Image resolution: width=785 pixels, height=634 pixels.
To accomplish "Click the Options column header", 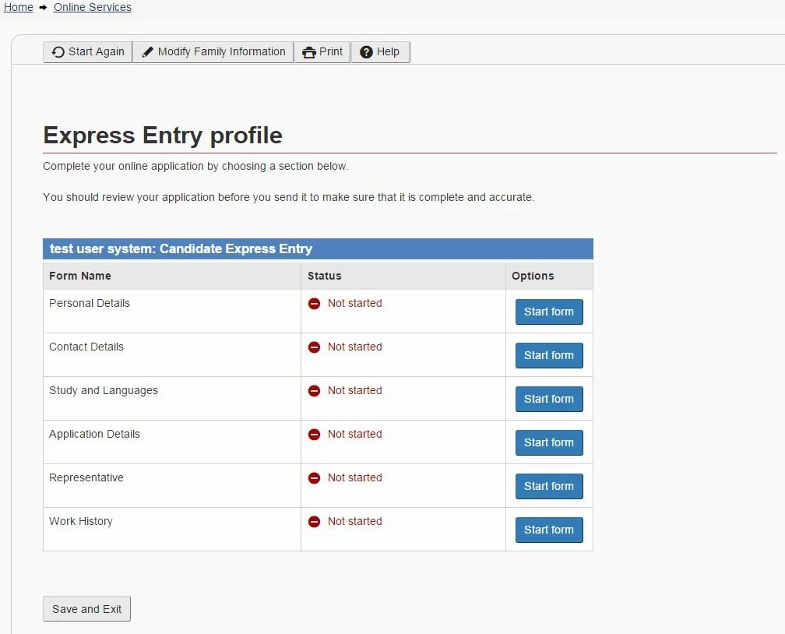I will pyautogui.click(x=533, y=276).
